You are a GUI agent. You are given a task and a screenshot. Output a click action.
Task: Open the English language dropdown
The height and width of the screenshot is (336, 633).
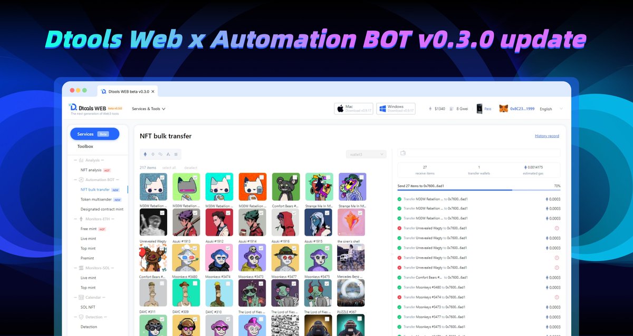tap(551, 109)
